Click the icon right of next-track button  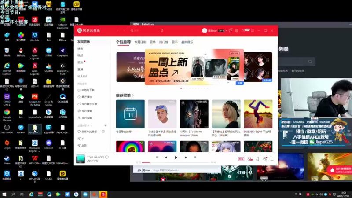coord(194,158)
